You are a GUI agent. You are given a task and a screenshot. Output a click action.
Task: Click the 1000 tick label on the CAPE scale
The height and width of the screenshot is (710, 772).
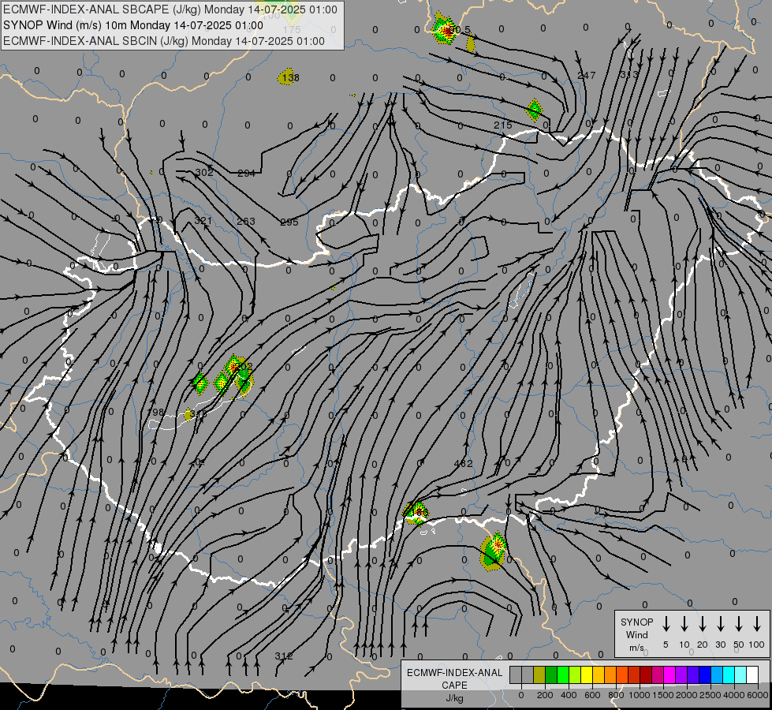click(640, 695)
